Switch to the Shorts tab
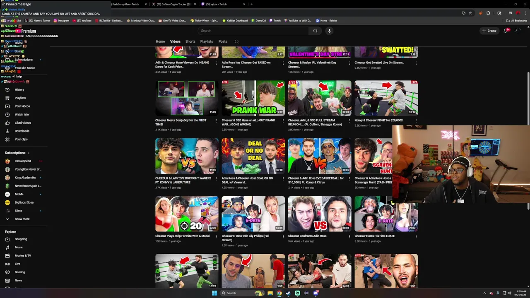 tap(190, 41)
